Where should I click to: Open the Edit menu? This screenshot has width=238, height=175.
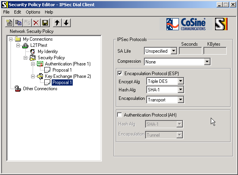(17, 12)
